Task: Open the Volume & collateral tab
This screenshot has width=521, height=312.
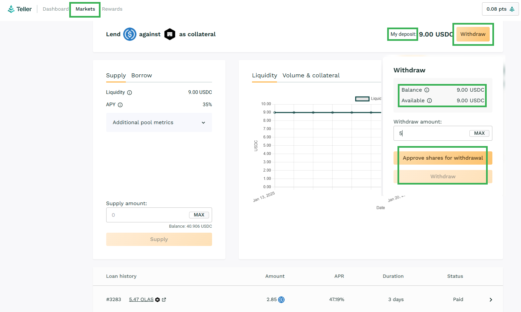Action: coord(311,75)
